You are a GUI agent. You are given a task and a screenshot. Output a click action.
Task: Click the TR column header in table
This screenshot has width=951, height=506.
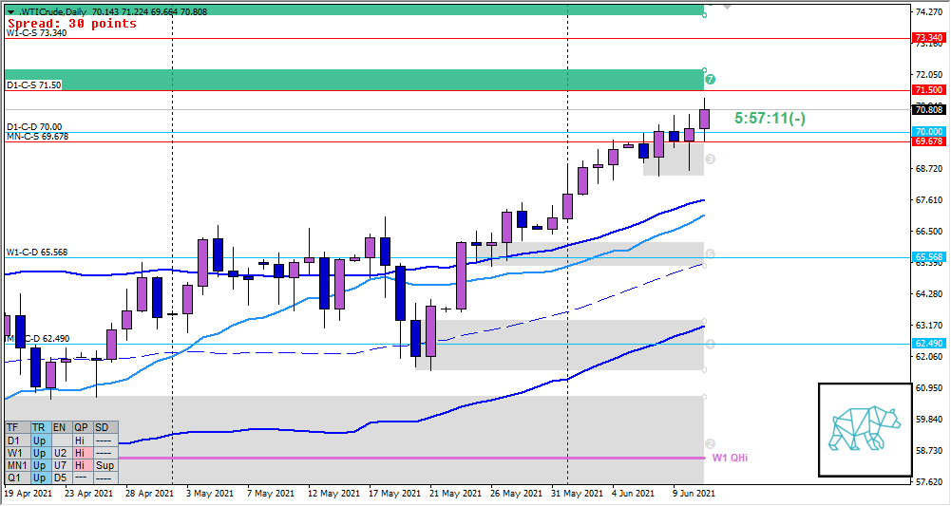pos(39,428)
